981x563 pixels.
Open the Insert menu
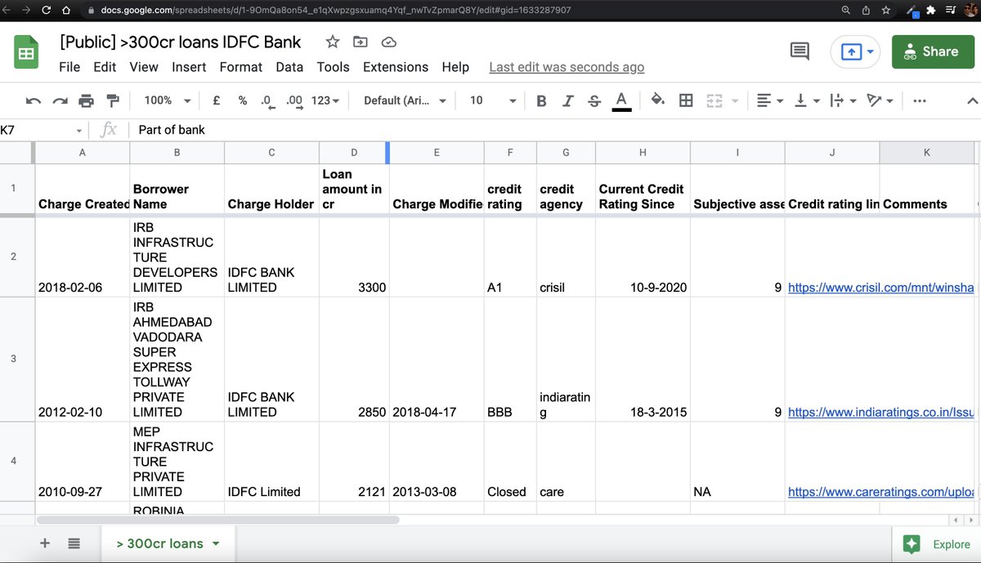tap(189, 67)
